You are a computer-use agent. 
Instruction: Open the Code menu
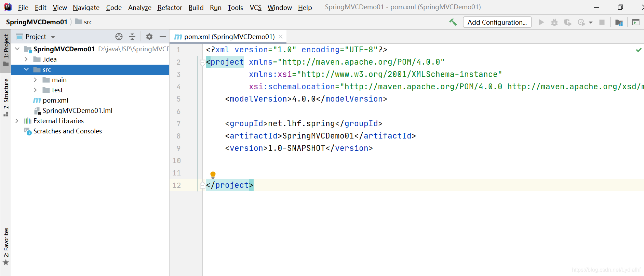click(x=114, y=8)
